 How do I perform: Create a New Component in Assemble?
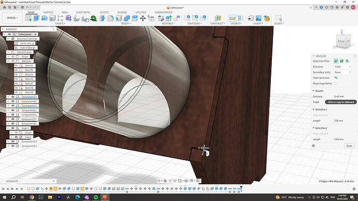(169, 18)
